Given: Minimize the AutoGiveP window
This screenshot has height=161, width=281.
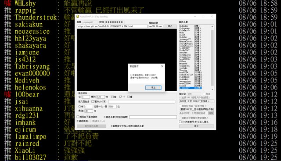Looking at the screenshot, I should (x=195, y=17).
